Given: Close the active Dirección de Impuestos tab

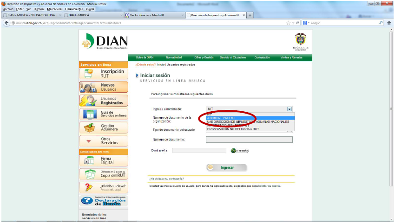Looking at the screenshot, I should [244, 15].
